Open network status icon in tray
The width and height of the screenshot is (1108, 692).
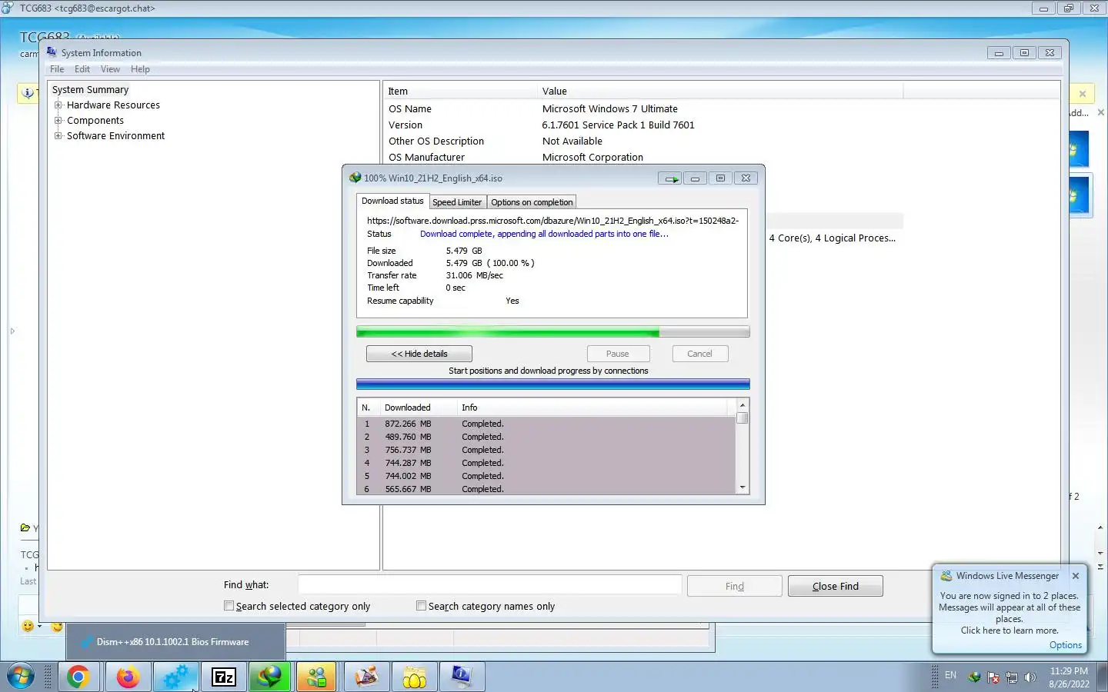click(1012, 677)
